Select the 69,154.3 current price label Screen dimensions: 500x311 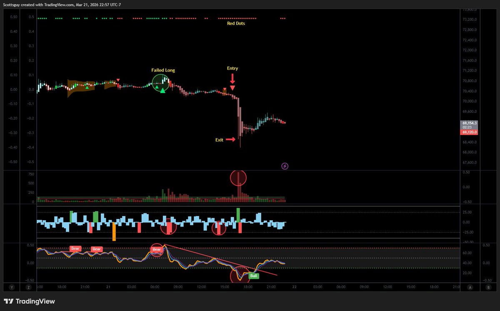coord(470,123)
